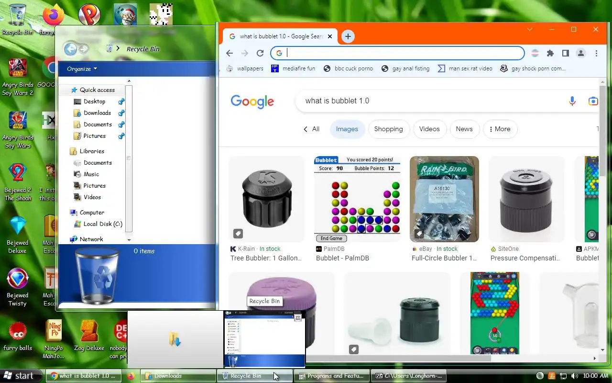
Task: Open the Rain Bird eBay image thumbnail
Action: [x=444, y=199]
